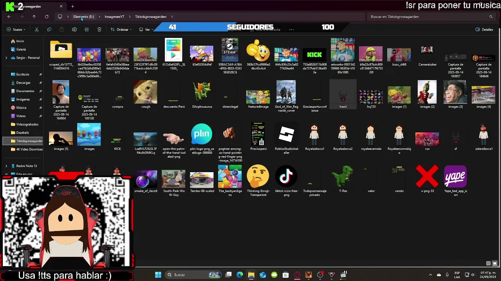Open Microsoft Store from taskbar
This screenshot has width=501, height=281.
286,275
